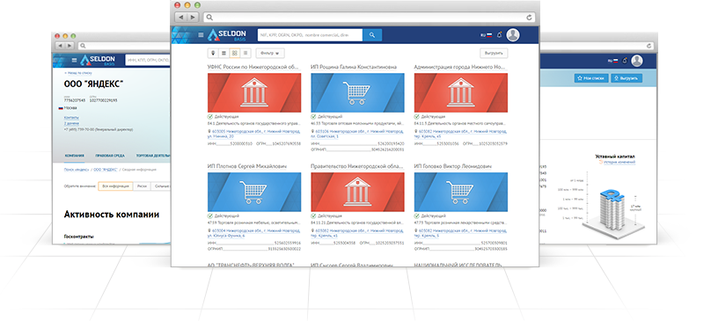Viewport: 711px width, 321px height.
Task: Select the highlighted card tile view
Action: point(234,53)
